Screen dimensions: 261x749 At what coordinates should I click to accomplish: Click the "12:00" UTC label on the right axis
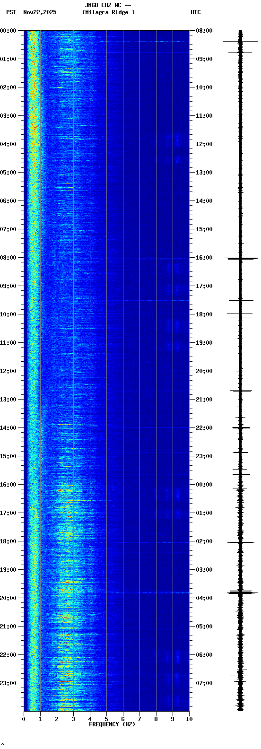pyautogui.click(x=204, y=144)
